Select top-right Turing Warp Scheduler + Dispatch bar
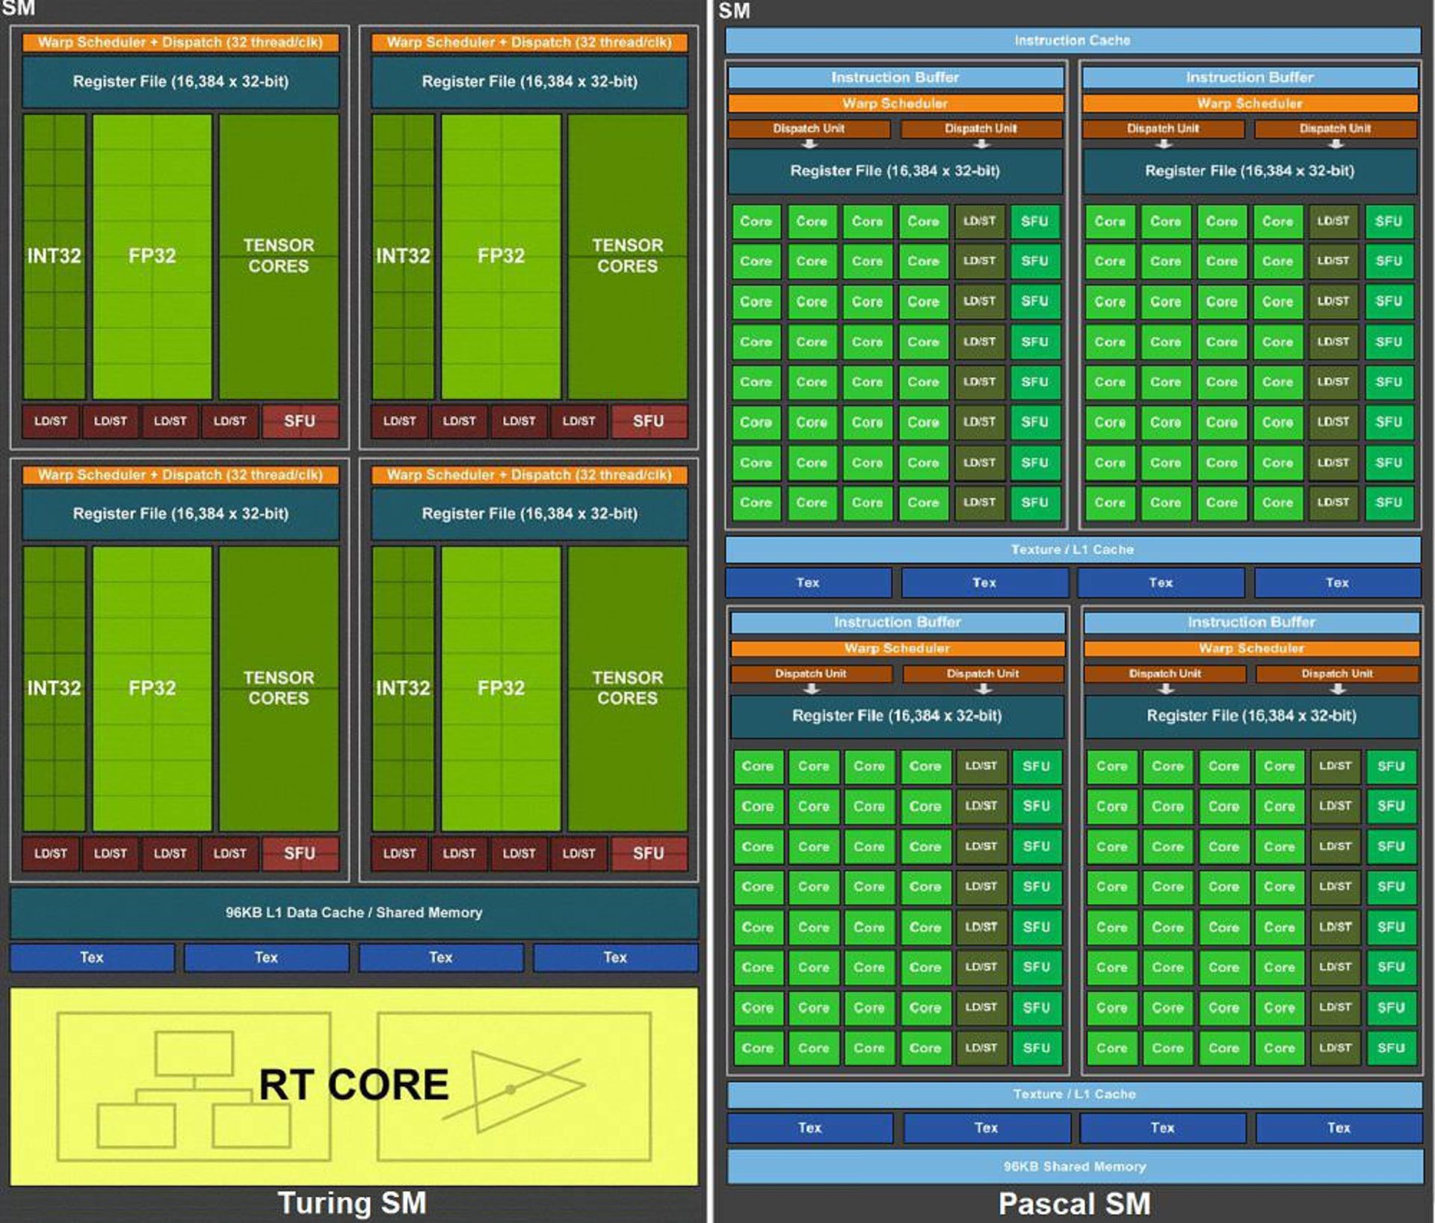The height and width of the screenshot is (1223, 1435). (x=529, y=43)
